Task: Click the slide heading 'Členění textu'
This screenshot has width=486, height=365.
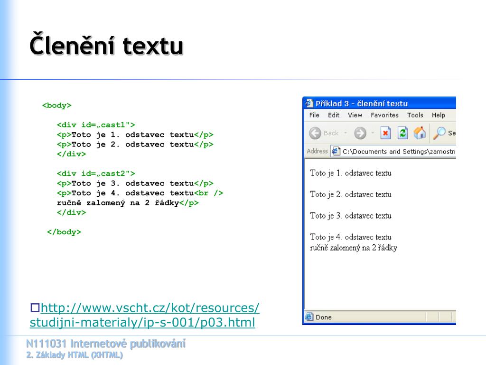Action: (106, 45)
